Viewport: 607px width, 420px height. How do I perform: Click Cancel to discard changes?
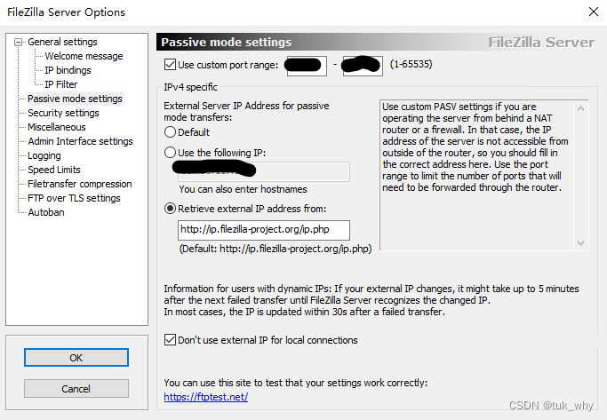(76, 389)
